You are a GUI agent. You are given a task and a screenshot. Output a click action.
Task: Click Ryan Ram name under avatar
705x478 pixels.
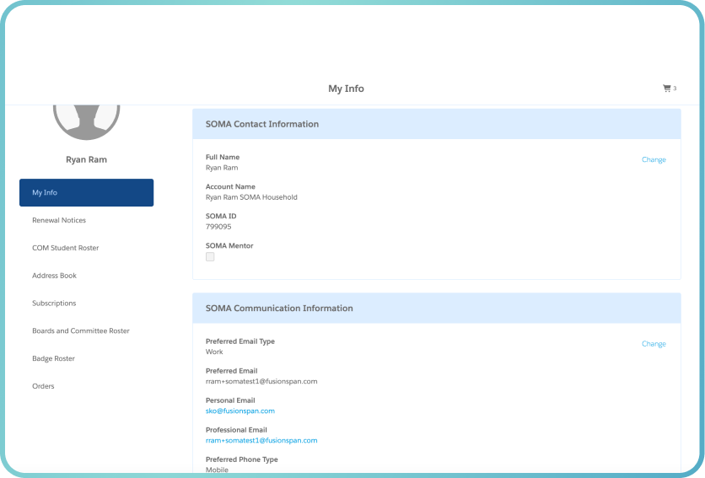pos(86,159)
